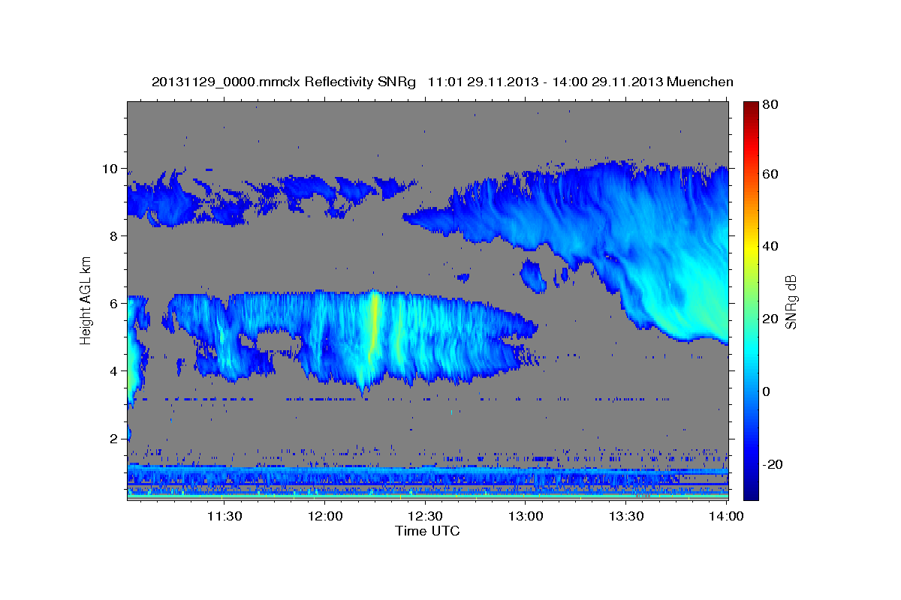
Task: Click the height tick label 2
Action: (115, 438)
